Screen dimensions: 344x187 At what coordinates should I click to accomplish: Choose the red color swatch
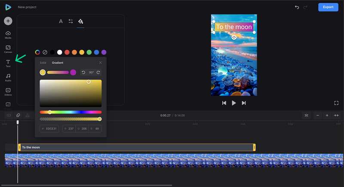coord(67,52)
